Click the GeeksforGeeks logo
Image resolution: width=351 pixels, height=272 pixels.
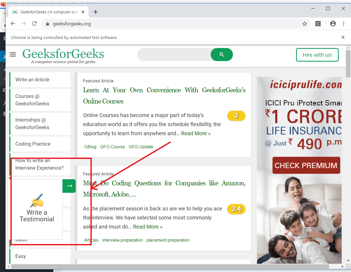63,56
